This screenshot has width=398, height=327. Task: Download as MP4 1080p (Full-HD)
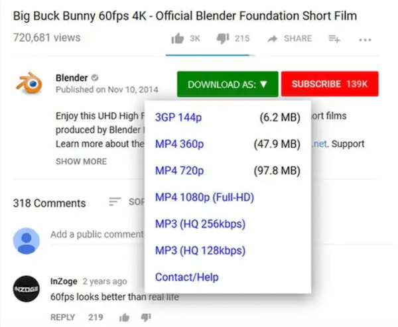tap(204, 197)
